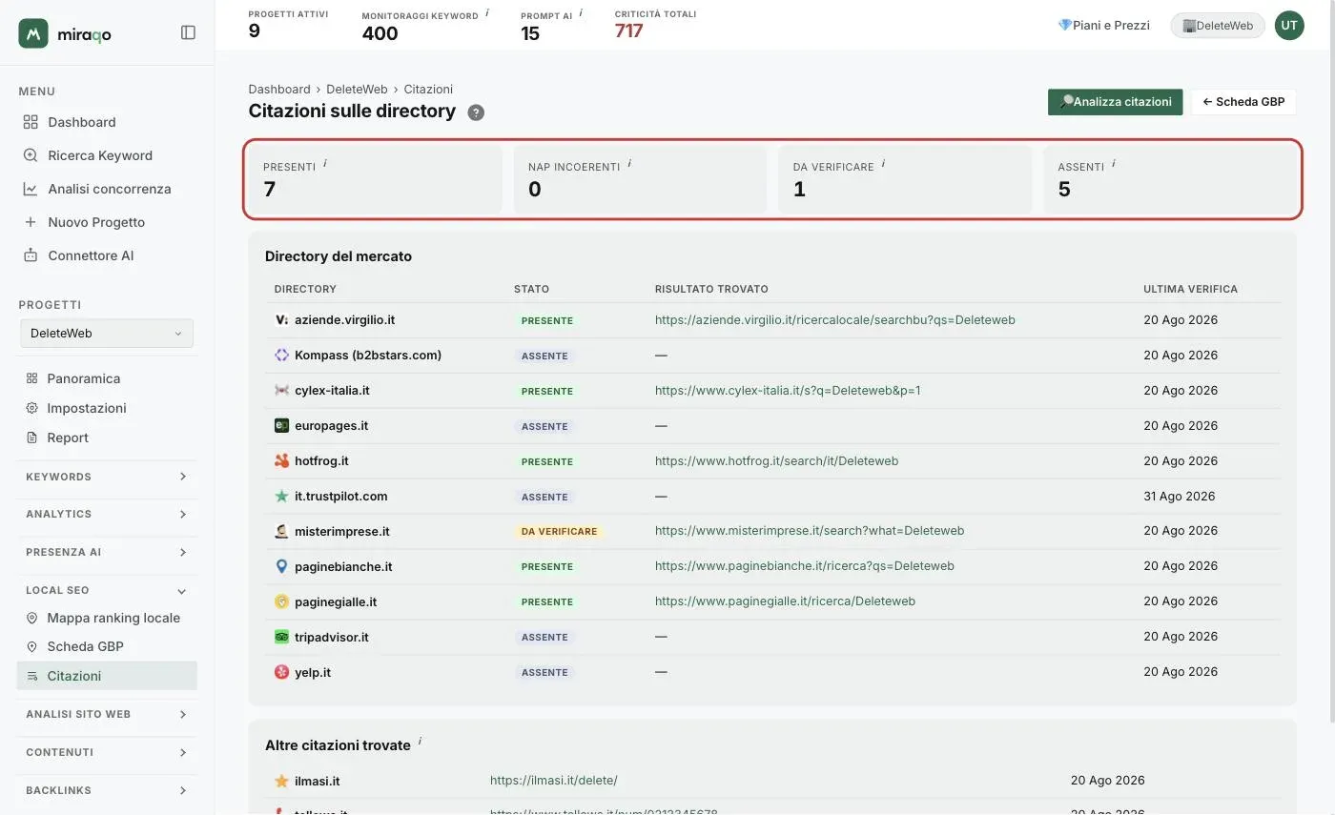Click the Report document icon
Screen dimensions: 1335x815
coord(31,438)
